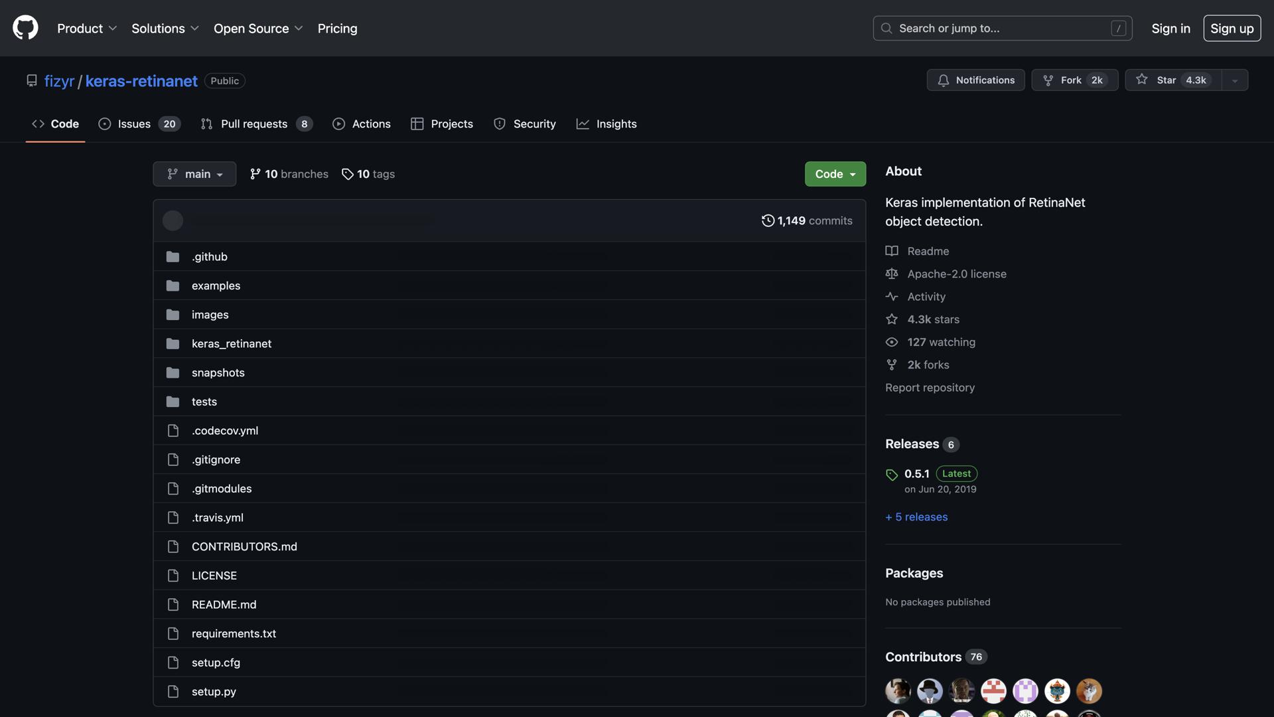
Task: Click the GitHub Octocat logo
Action: coord(25,28)
